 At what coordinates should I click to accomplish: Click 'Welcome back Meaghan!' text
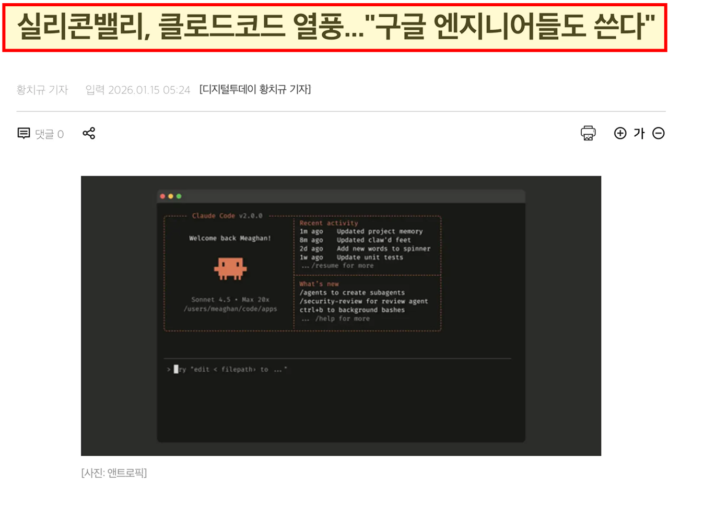[230, 238]
